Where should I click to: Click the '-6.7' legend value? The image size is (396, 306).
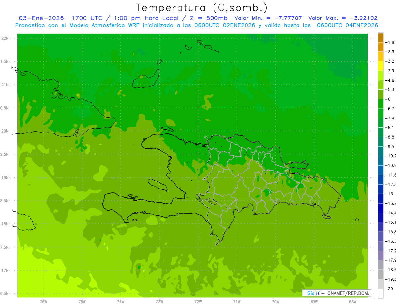pyautogui.click(x=390, y=109)
